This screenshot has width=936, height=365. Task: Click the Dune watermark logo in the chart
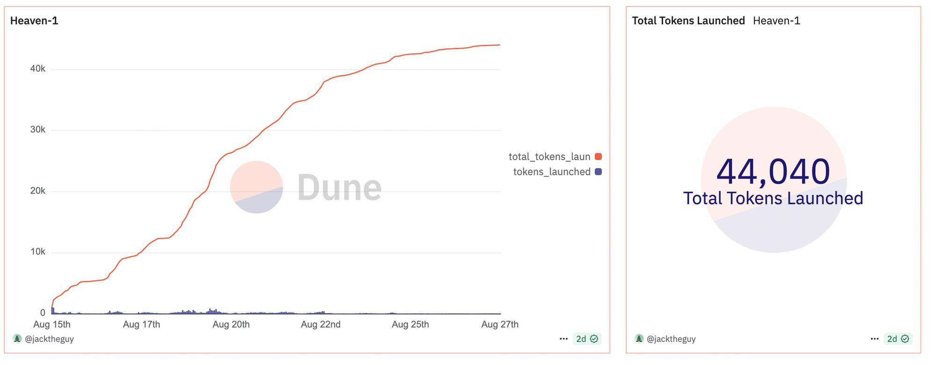(x=306, y=187)
